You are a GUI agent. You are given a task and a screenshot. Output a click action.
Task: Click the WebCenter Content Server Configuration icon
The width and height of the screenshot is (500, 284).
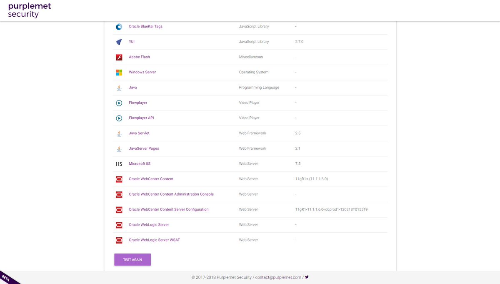pos(119,210)
